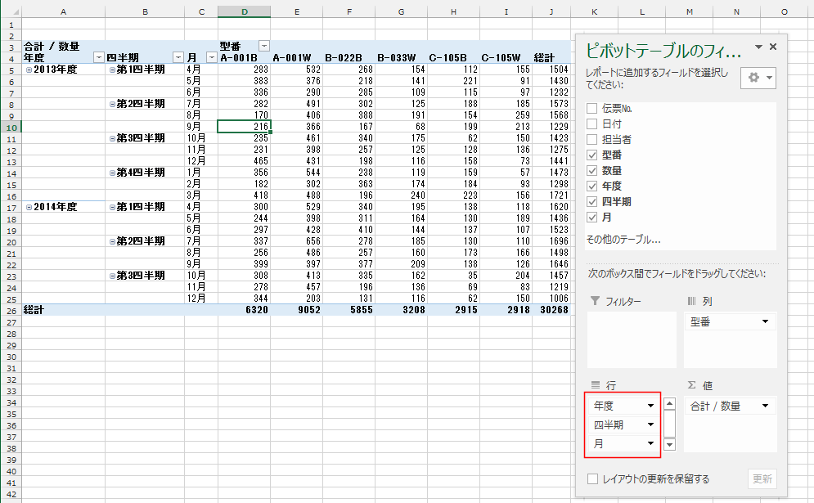Screen dimensions: 814x503
Task: Collapse the 2013年度 group
Action: (29, 70)
